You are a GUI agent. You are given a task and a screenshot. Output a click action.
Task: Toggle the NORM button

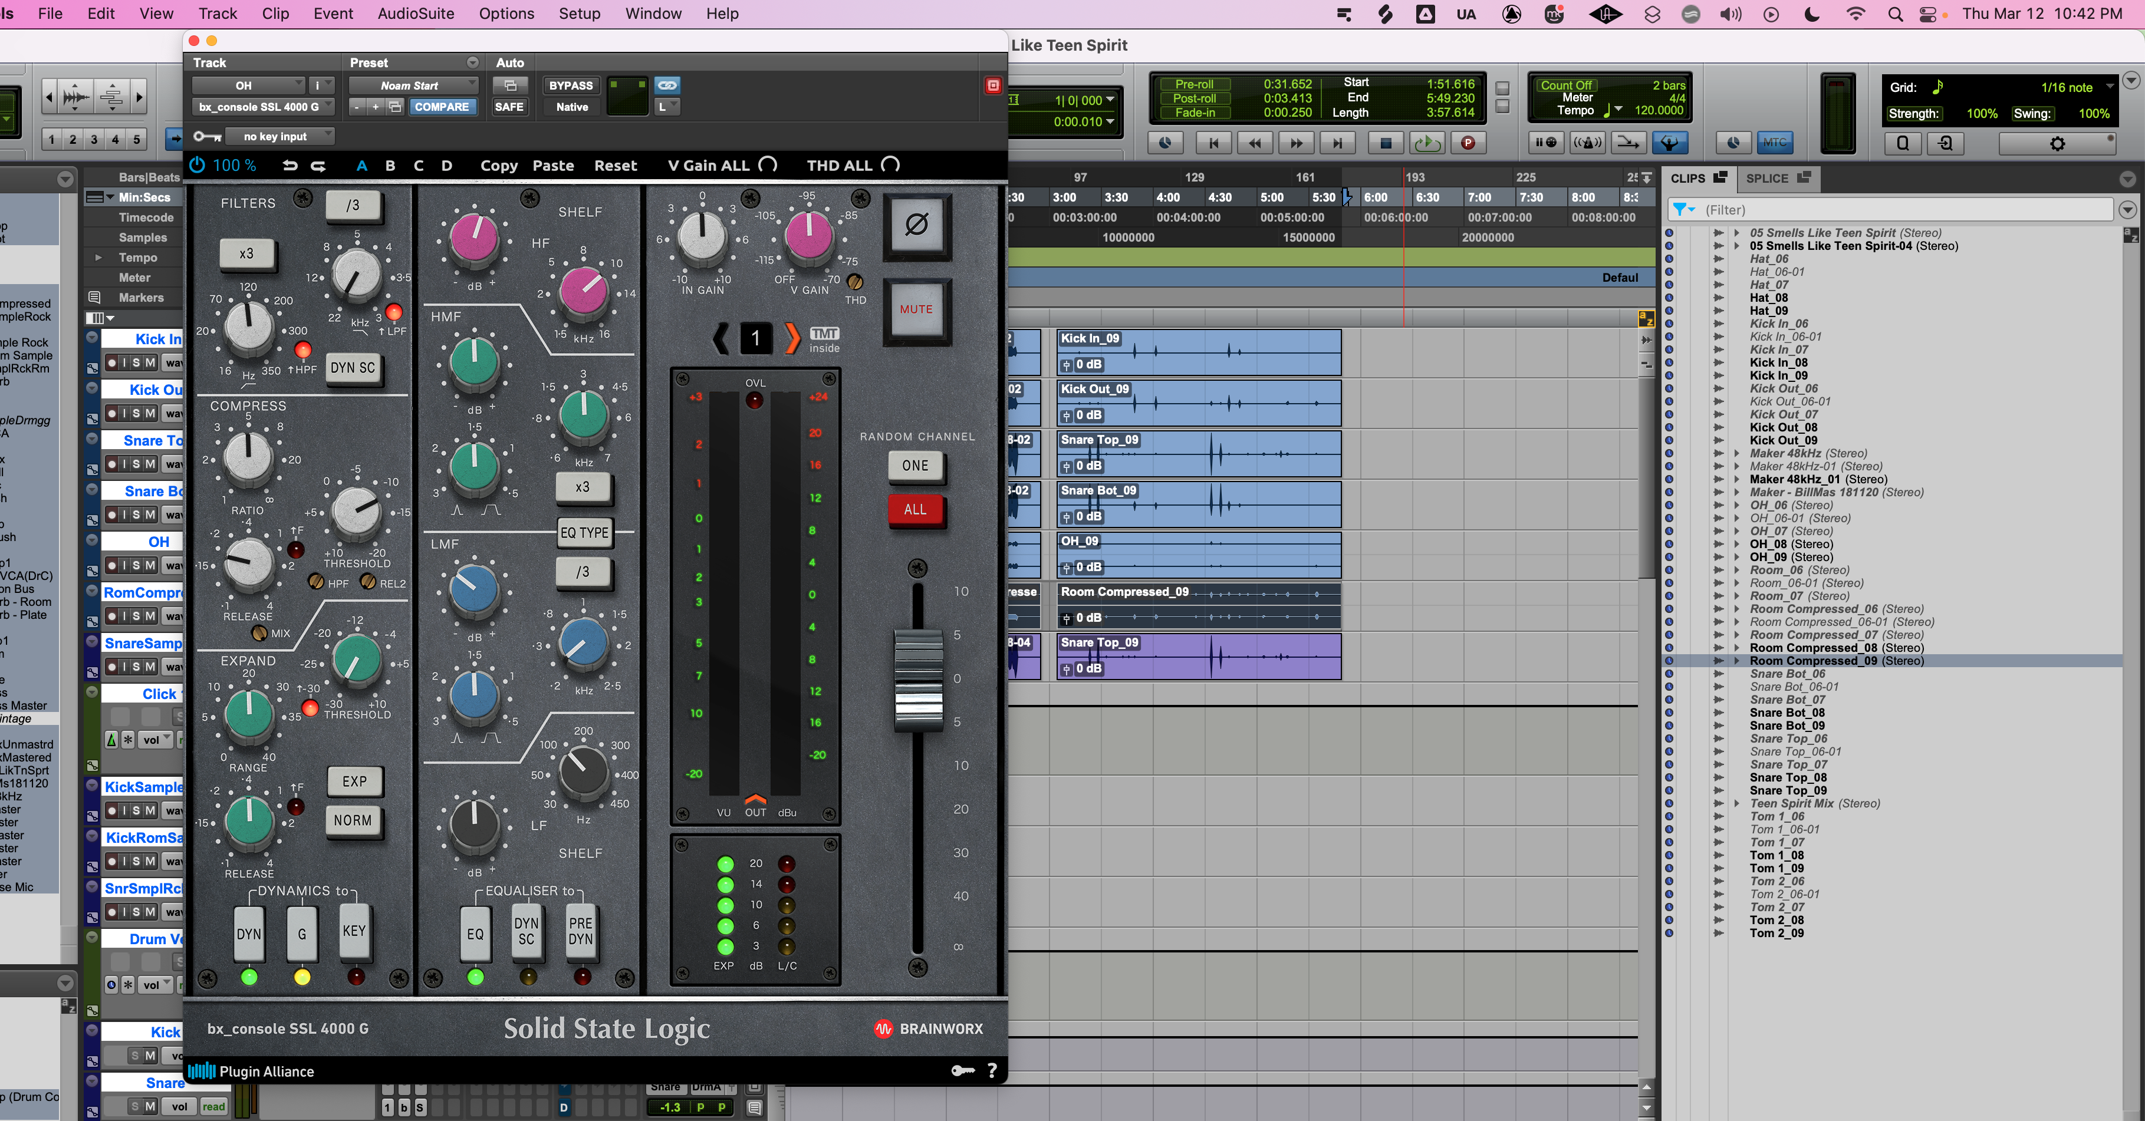click(353, 820)
